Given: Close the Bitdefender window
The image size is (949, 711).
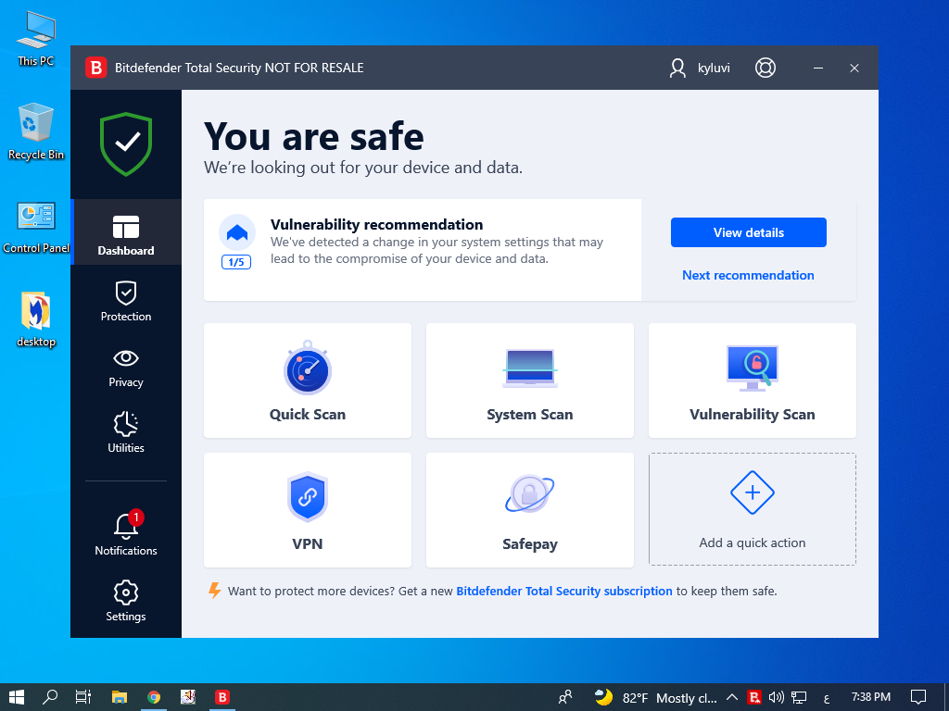Looking at the screenshot, I should (854, 68).
